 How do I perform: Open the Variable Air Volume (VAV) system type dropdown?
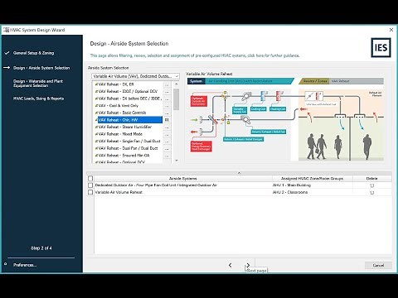[x=135, y=76]
